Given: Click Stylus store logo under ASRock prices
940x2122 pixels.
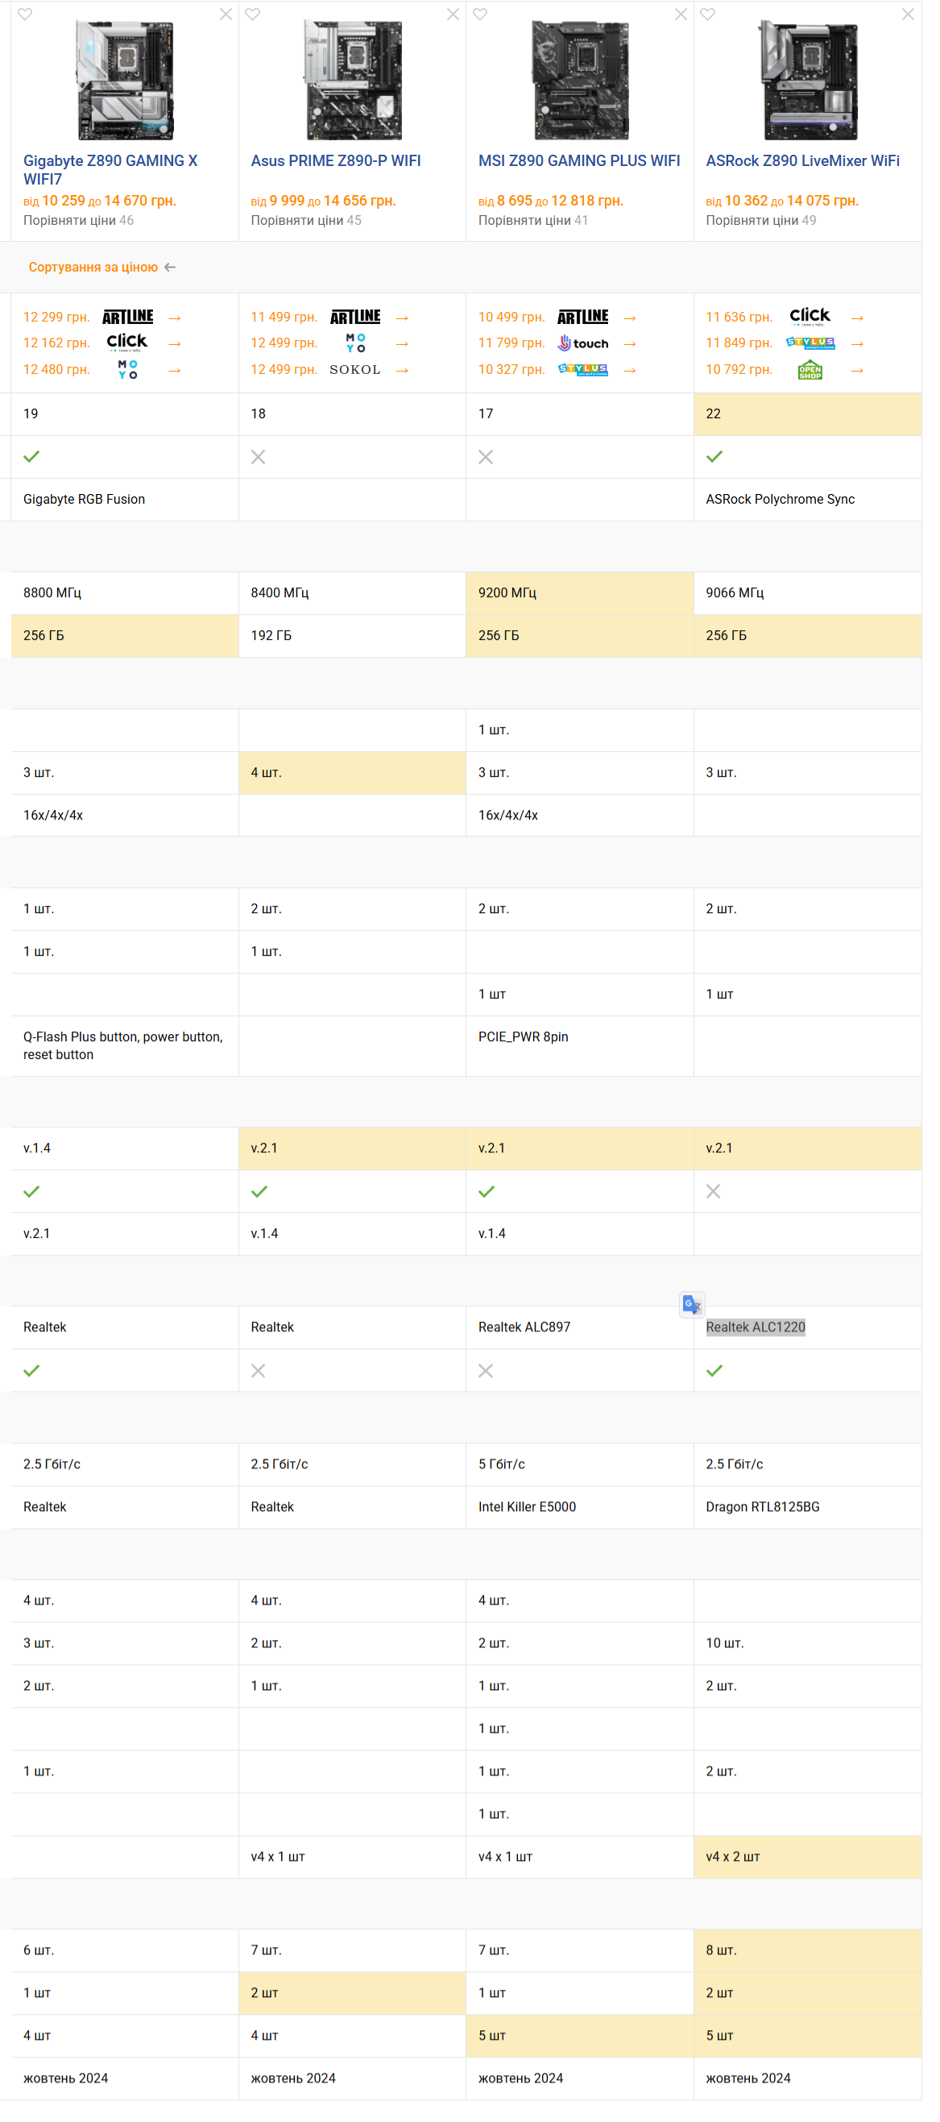Looking at the screenshot, I should point(811,343).
